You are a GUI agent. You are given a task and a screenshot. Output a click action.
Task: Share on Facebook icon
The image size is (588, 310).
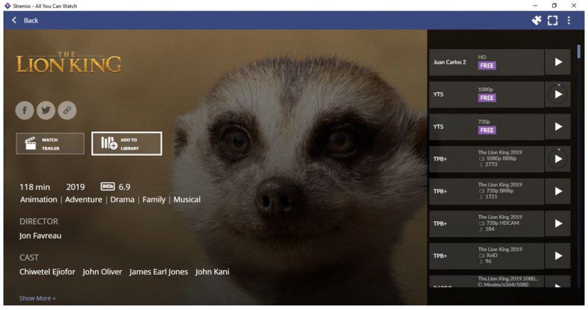tap(25, 110)
